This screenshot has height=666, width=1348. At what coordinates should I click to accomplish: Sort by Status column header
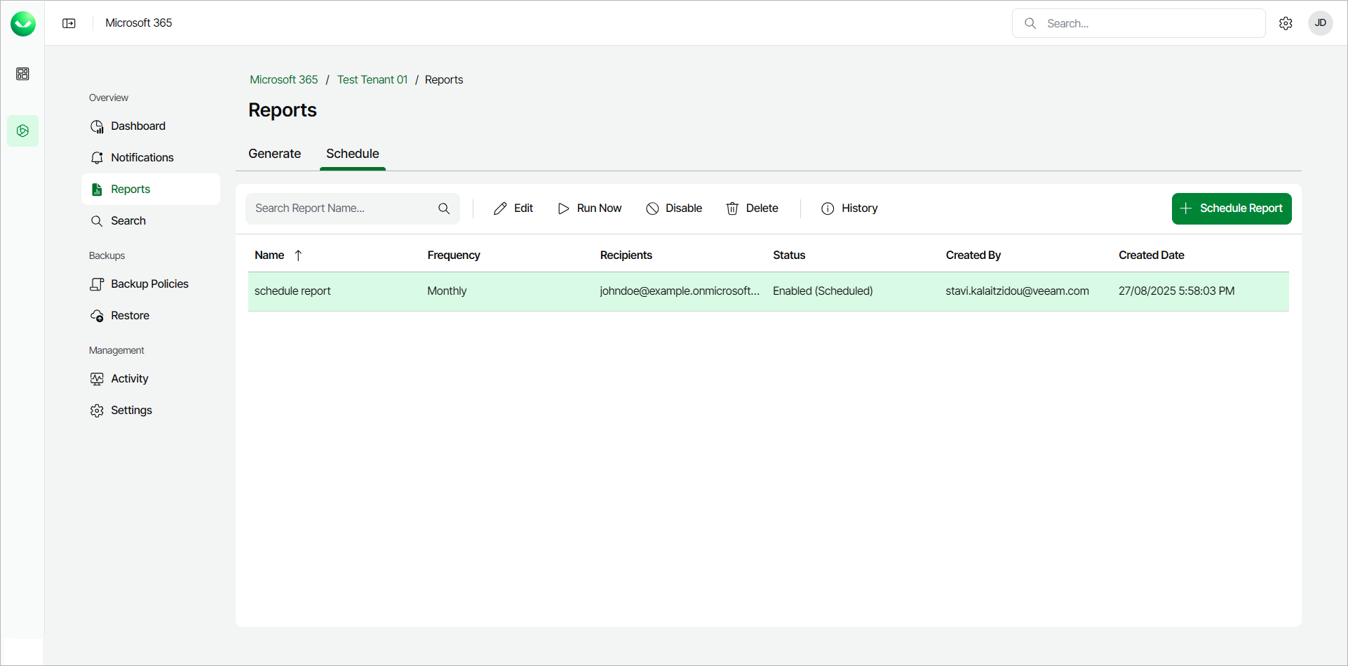[x=789, y=255]
